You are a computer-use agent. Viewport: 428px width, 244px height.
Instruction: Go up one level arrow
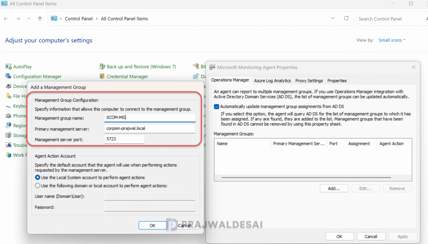tap(40, 18)
